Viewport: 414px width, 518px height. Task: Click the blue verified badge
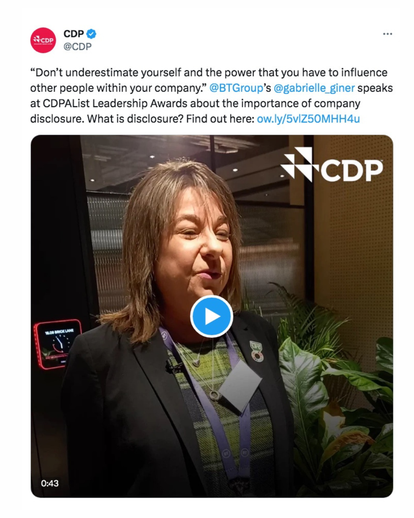click(x=91, y=34)
